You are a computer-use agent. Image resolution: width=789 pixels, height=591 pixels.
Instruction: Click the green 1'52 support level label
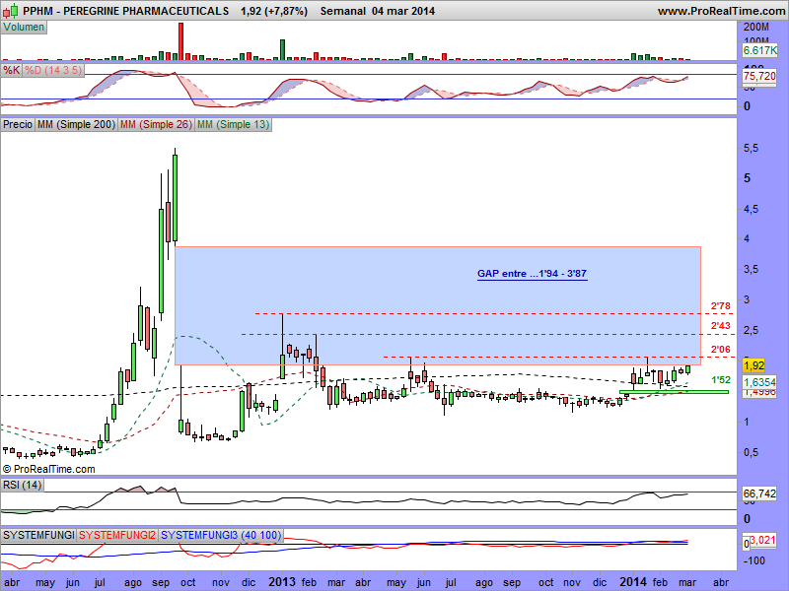pyautogui.click(x=721, y=380)
